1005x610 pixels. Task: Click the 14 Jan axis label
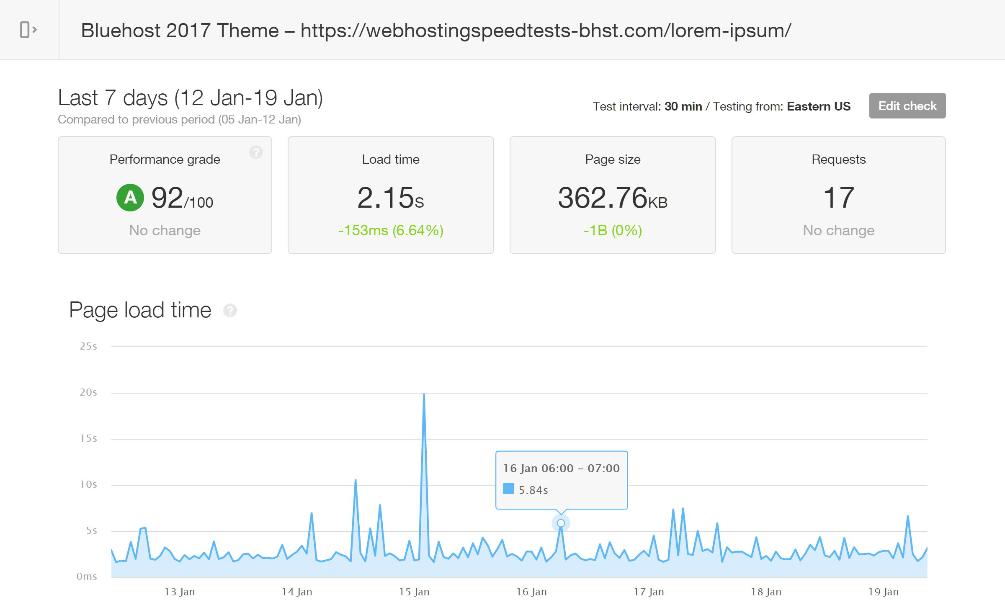pos(297,592)
